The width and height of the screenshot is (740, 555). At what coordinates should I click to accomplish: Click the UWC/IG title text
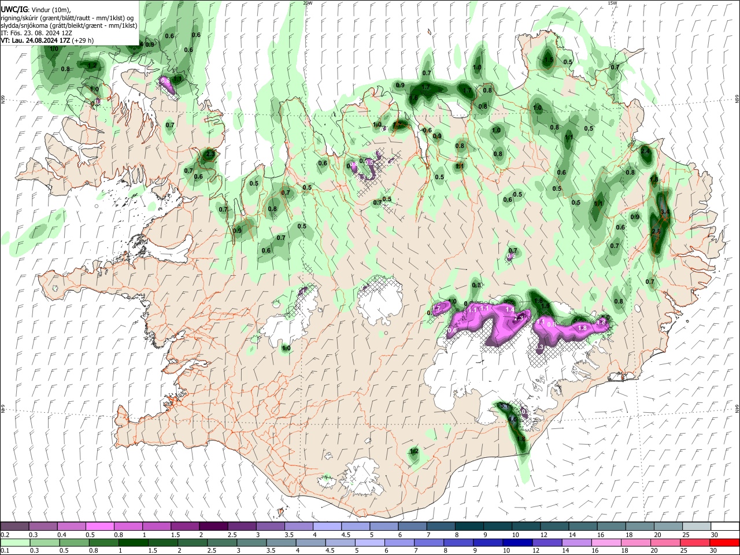tap(13, 9)
